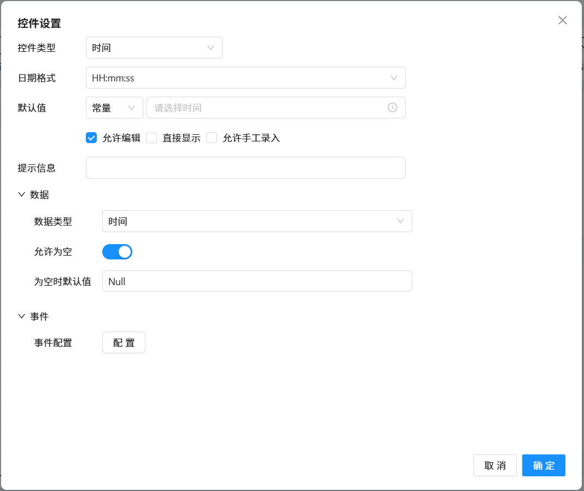The width and height of the screenshot is (584, 491).
Task: Enable the 直接显示 checkbox
Action: tap(151, 138)
